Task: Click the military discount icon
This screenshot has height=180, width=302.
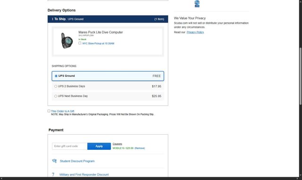Action: (53, 174)
